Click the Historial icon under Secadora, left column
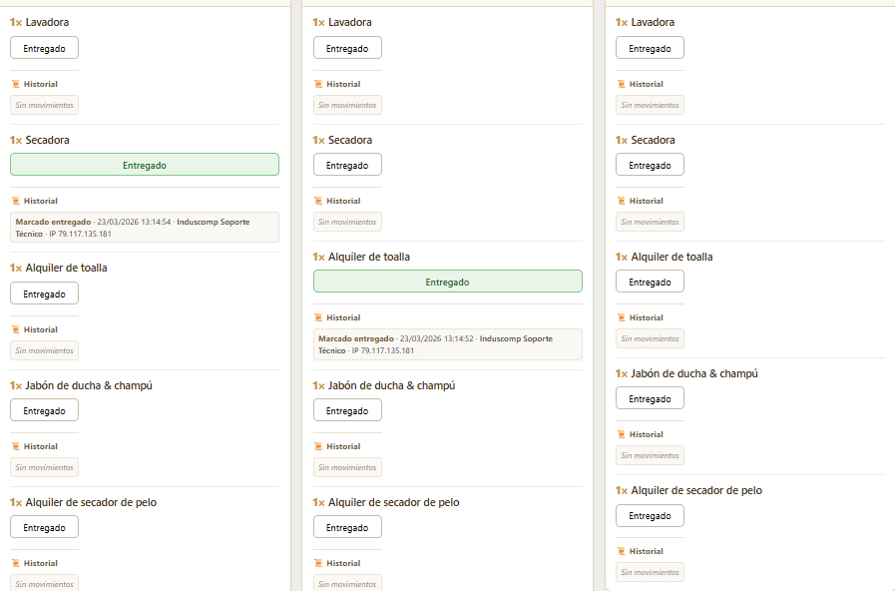The height and width of the screenshot is (591, 895). 15,202
